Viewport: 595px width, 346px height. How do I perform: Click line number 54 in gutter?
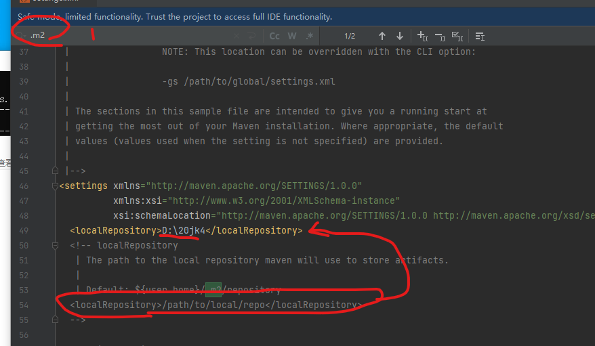pyautogui.click(x=24, y=305)
